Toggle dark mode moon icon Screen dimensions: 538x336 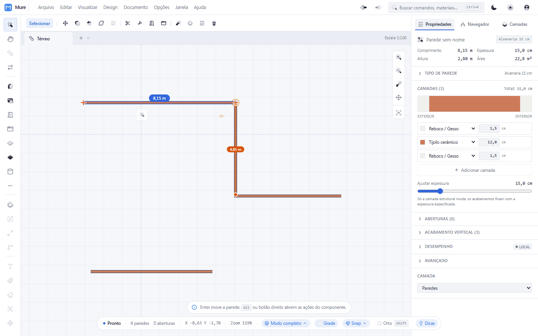[494, 7]
